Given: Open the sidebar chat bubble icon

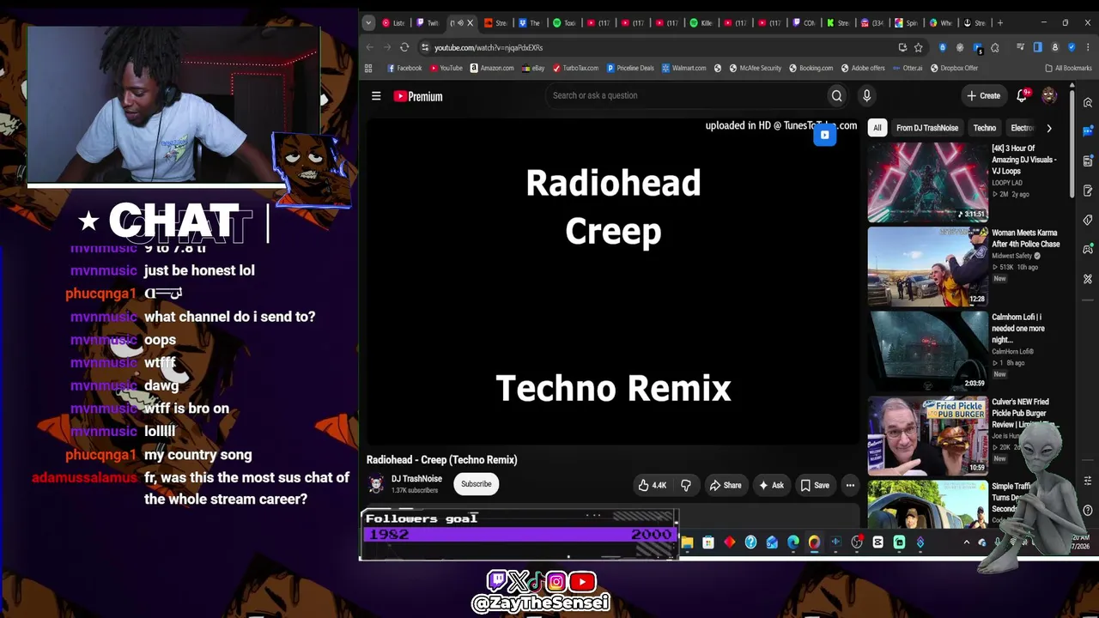Looking at the screenshot, I should pyautogui.click(x=1088, y=131).
